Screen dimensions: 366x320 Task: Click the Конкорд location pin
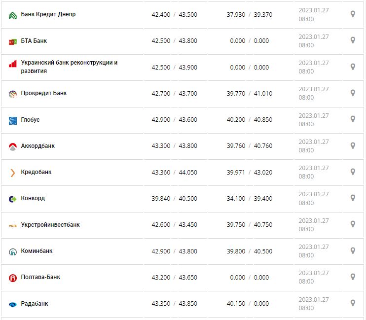coord(353,198)
